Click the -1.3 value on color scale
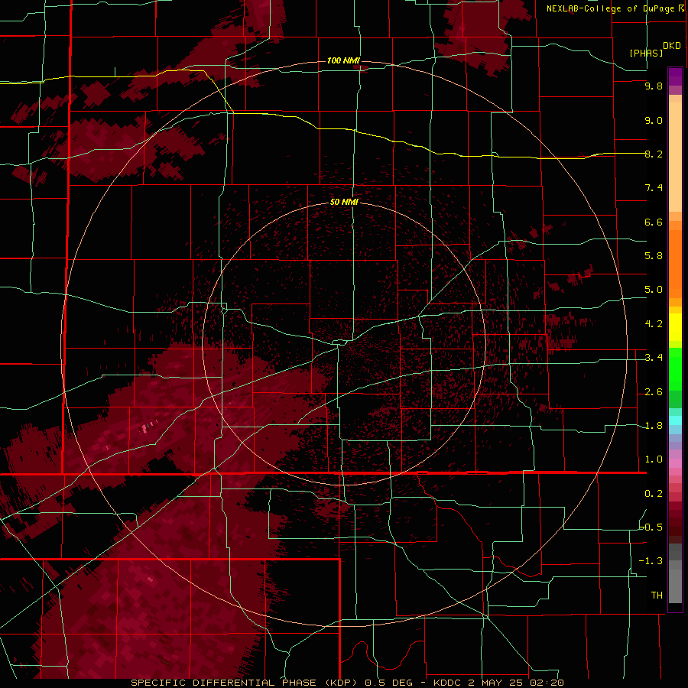Viewport: 688px width, 688px height. (651, 562)
